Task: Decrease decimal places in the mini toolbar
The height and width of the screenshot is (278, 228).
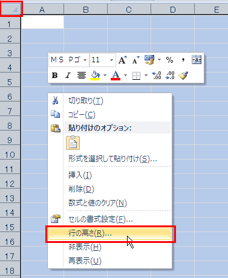Action: point(170,76)
